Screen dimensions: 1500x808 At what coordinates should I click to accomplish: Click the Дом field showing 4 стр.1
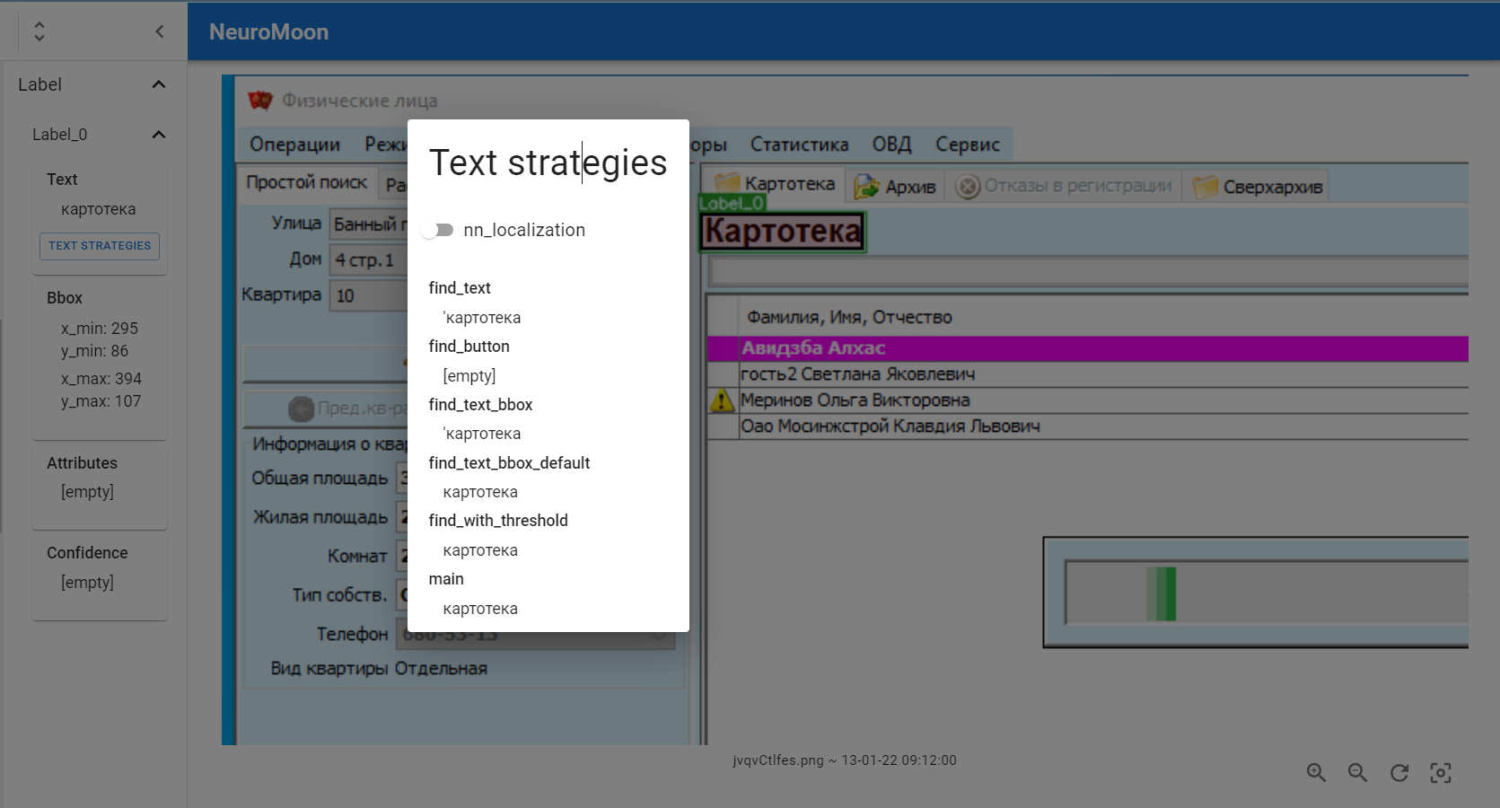click(369, 260)
